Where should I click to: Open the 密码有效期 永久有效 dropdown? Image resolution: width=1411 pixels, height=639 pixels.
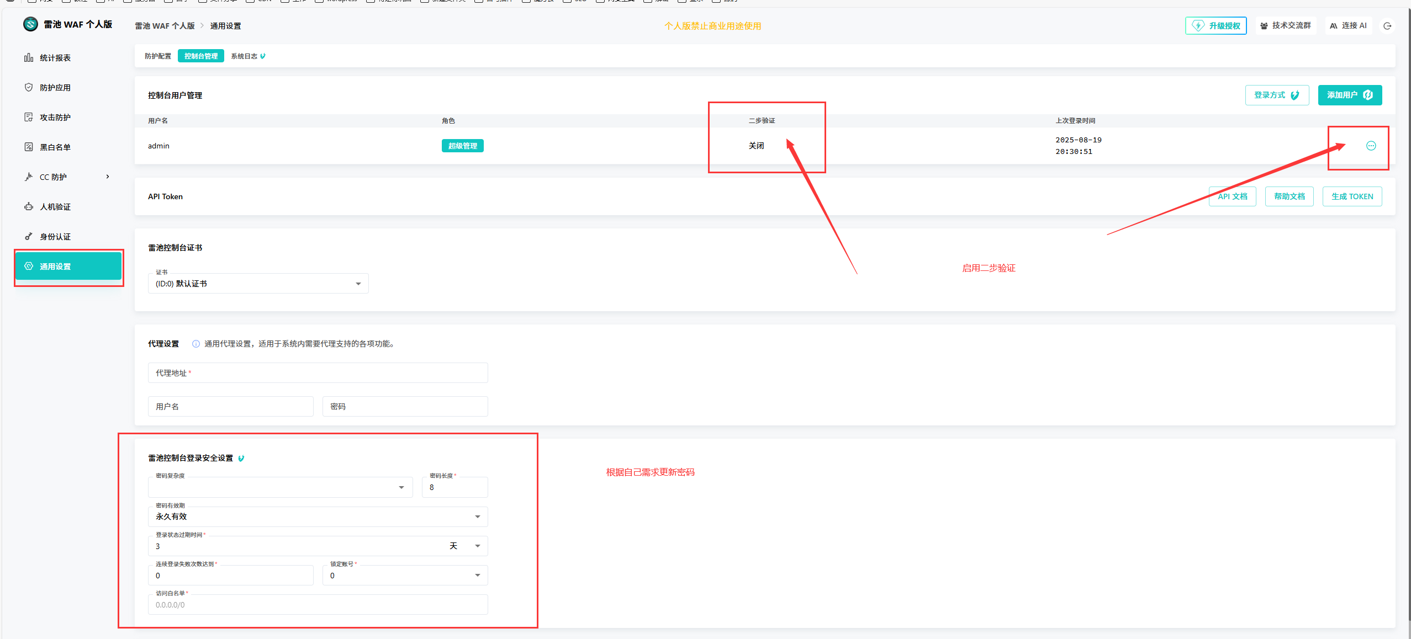tap(318, 516)
